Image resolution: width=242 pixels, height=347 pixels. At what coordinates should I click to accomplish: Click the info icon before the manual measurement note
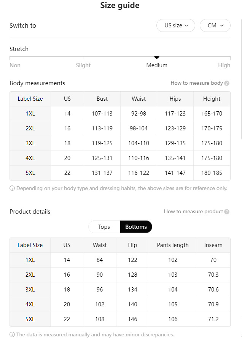[12, 335]
